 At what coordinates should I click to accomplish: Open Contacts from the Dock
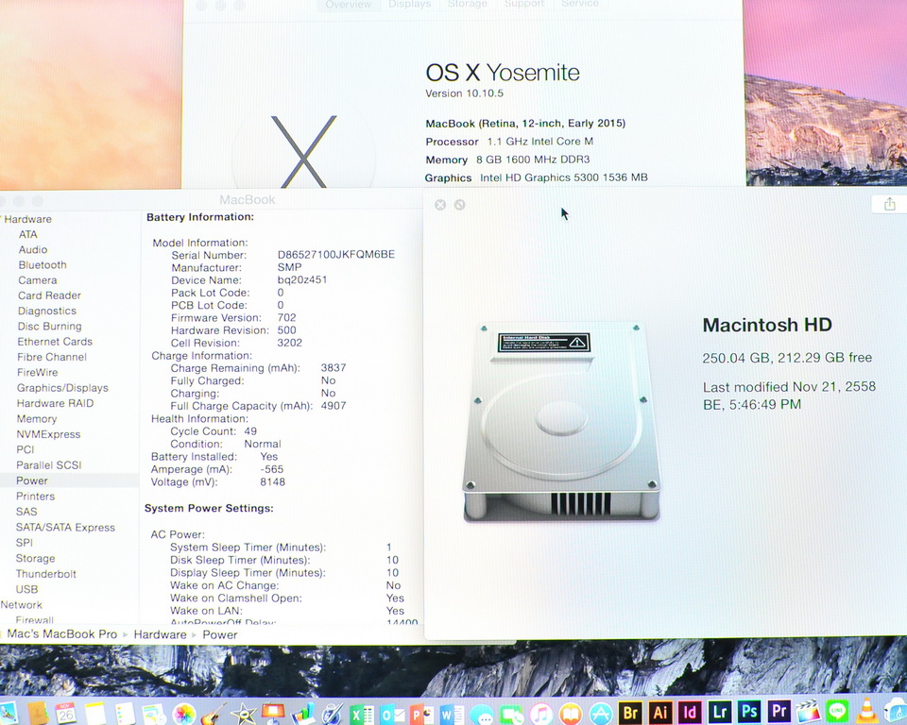[x=38, y=713]
